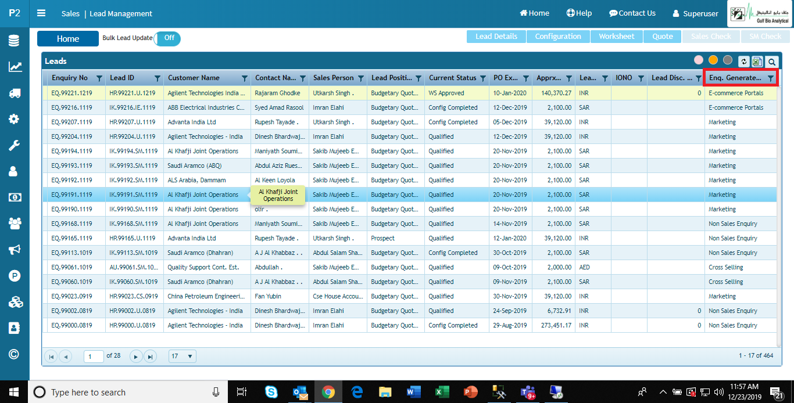The width and height of the screenshot is (794, 403).
Task: Open the SM Check tab
Action: coord(766,37)
